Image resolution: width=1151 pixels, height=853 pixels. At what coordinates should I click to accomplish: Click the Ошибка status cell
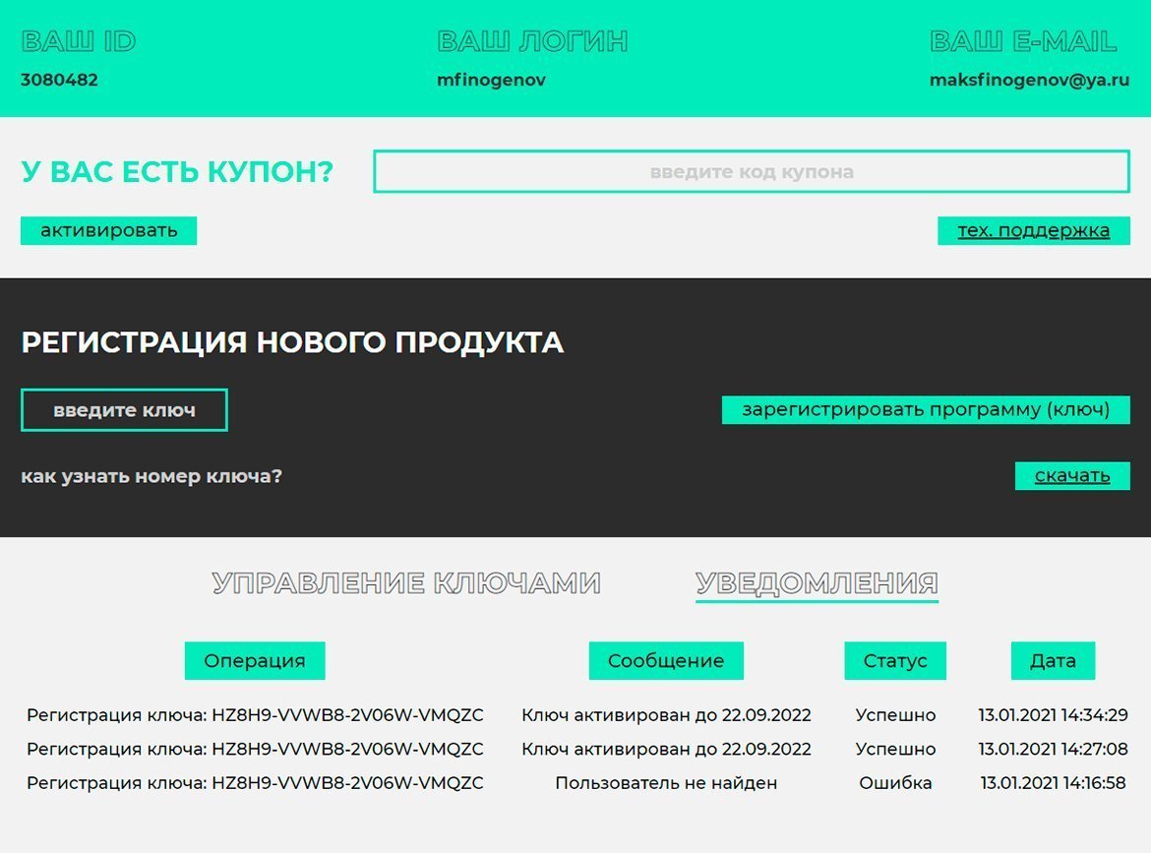pos(895,782)
